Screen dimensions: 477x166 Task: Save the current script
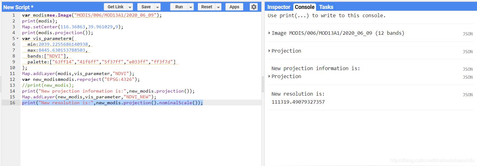146,7
